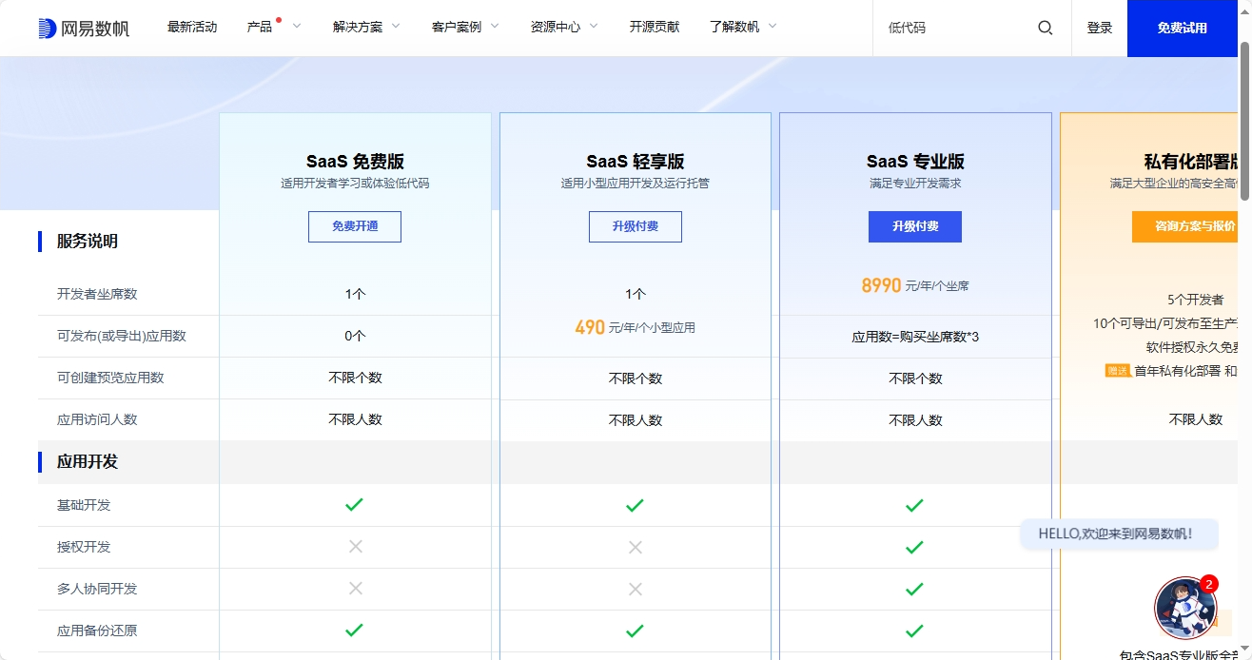Click the green check for 基础开发 in SaaS 免费版
Viewport: 1252px width, 660px height.
click(355, 505)
